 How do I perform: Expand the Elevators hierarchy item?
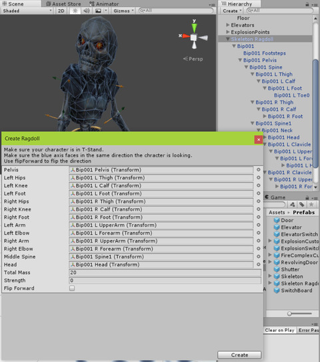228,25
